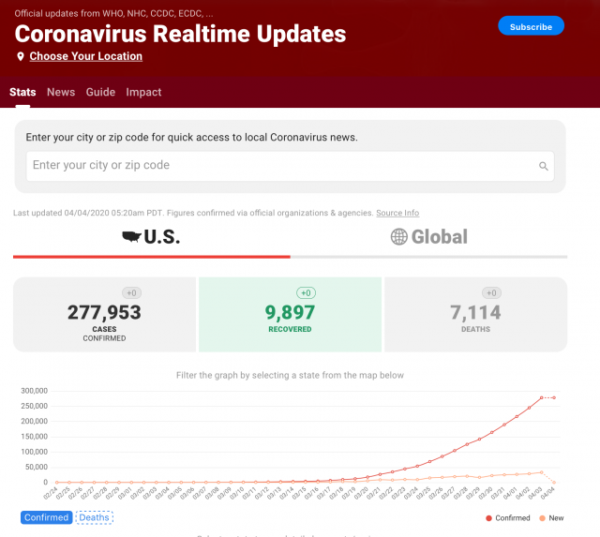This screenshot has height=537, width=600.
Task: Toggle the Confirmed graph filter
Action: (x=46, y=517)
